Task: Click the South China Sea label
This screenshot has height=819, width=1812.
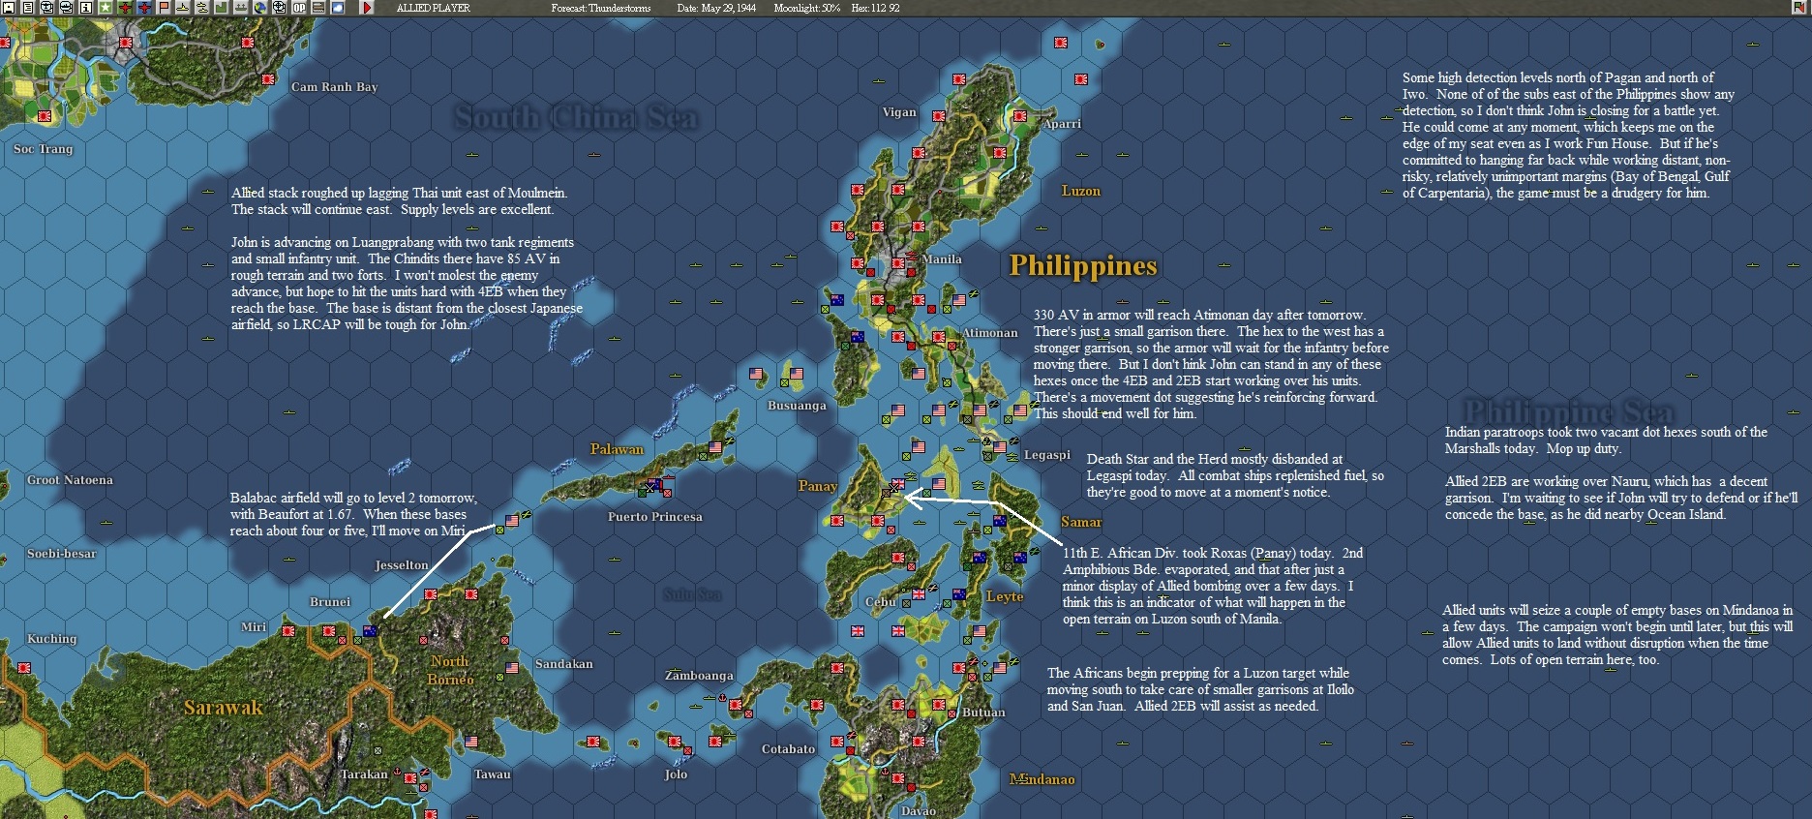Action: pyautogui.click(x=576, y=117)
